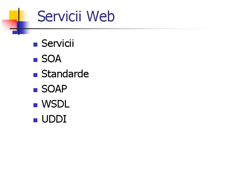Select the "SOA" bullet text
The height and width of the screenshot is (177, 236).
click(x=51, y=59)
